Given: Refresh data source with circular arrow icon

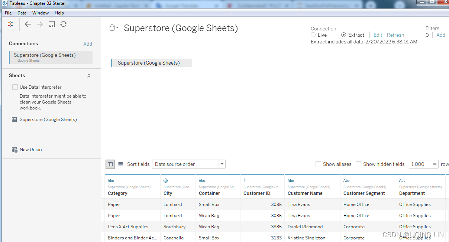Looking at the screenshot, I should (x=64, y=24).
